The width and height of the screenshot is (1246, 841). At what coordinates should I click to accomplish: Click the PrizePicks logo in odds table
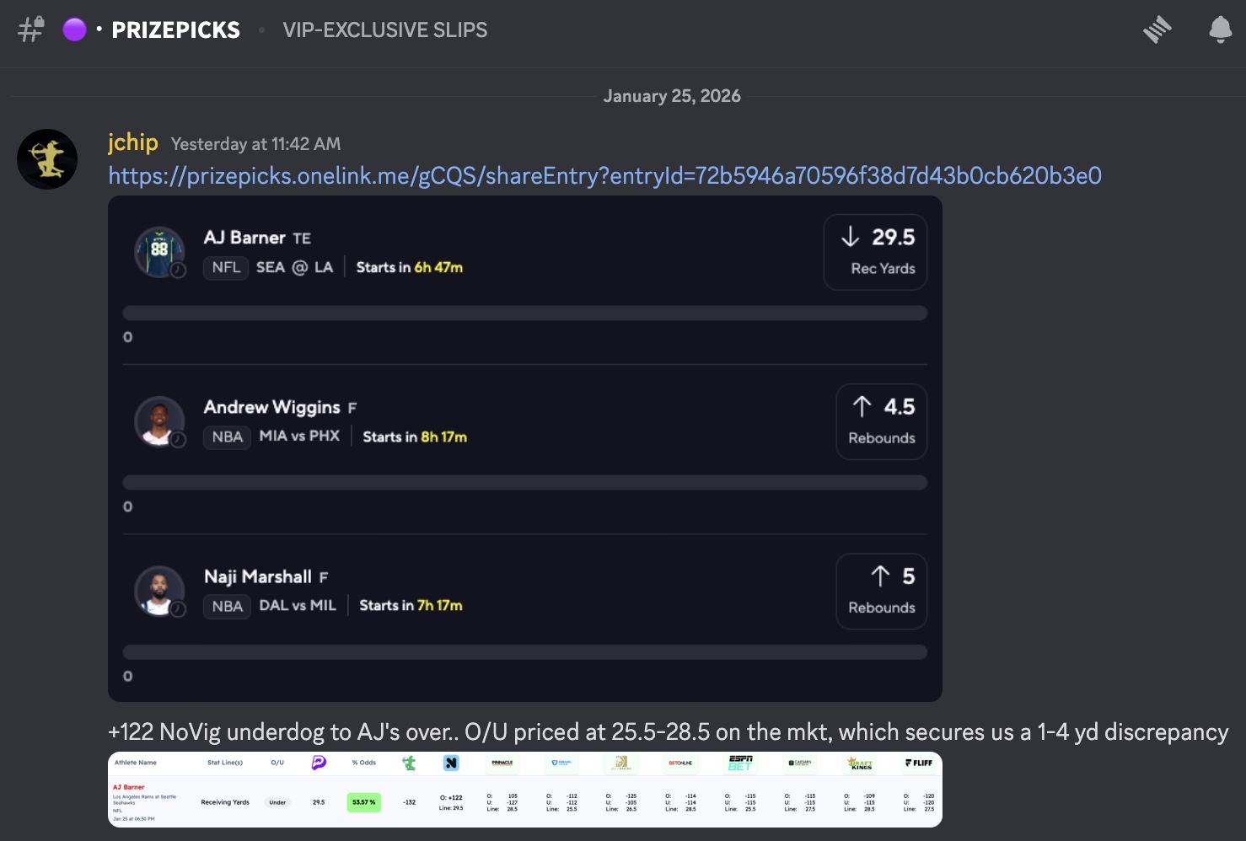(x=319, y=763)
